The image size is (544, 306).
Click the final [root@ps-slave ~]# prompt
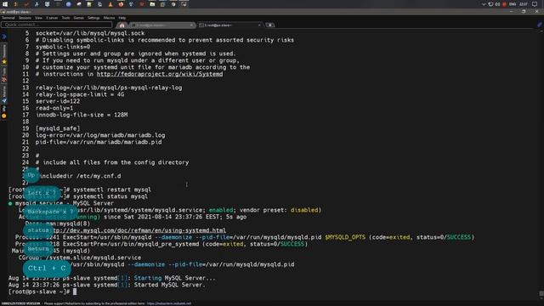click(39, 292)
